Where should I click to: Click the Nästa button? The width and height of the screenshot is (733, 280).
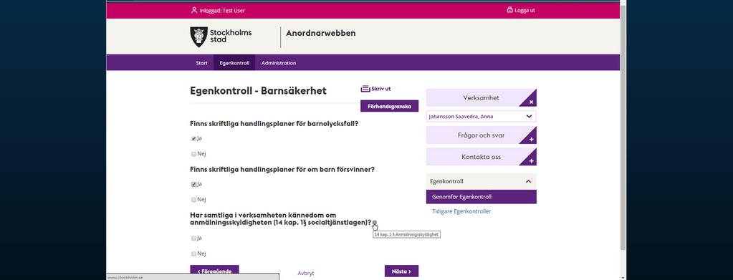tap(401, 271)
